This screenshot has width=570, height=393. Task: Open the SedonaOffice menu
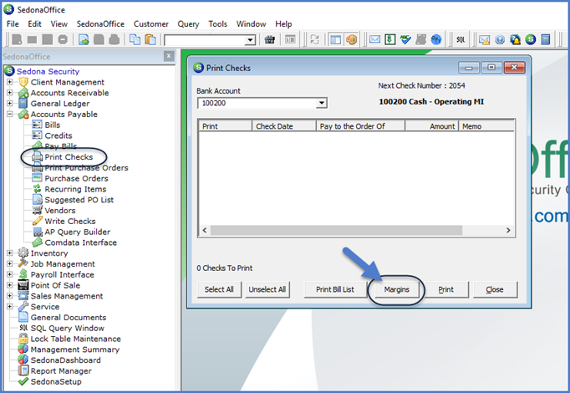(100, 24)
